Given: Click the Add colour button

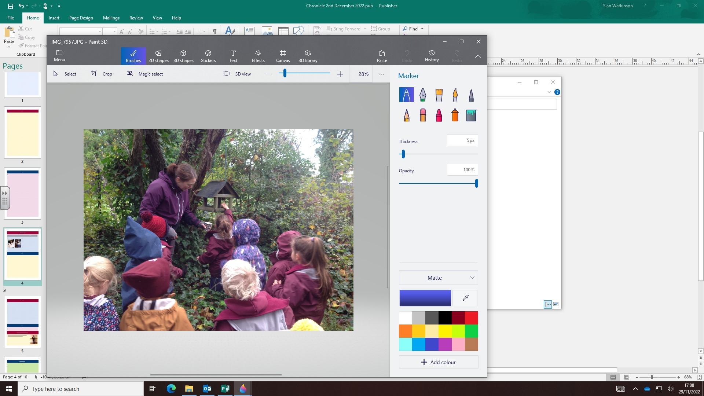Looking at the screenshot, I should [x=439, y=362].
